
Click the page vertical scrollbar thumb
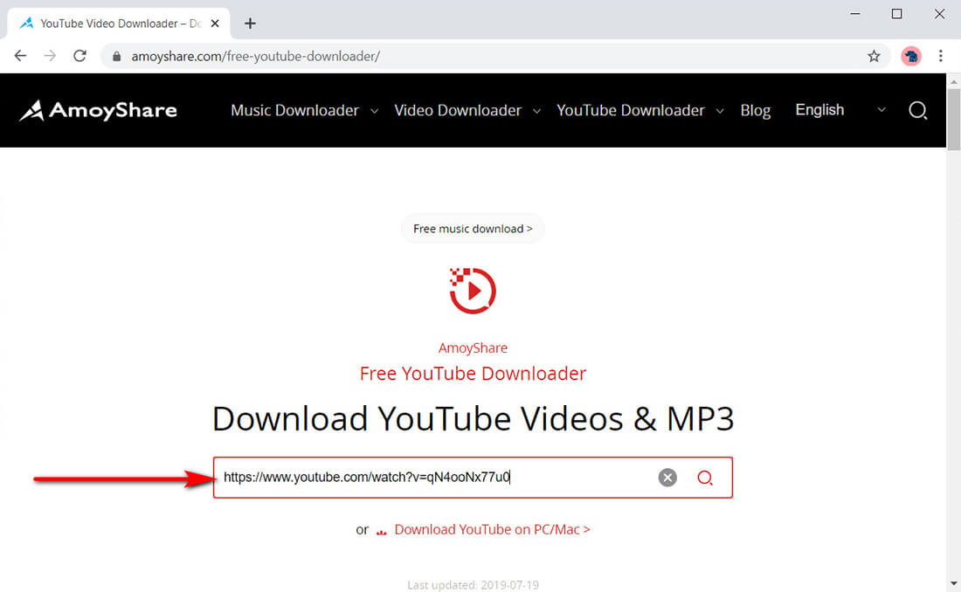(x=954, y=120)
